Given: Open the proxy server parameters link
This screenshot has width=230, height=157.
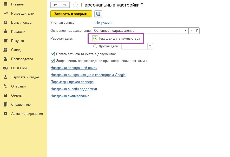Looking at the screenshot, I should tap(72, 82).
